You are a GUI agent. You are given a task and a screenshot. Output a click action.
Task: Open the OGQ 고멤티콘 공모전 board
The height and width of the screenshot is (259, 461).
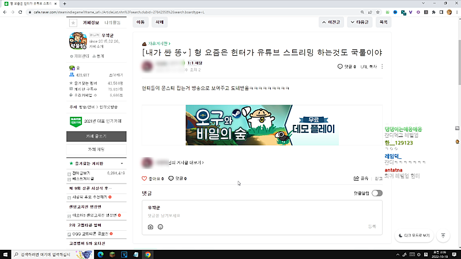coord(90,234)
